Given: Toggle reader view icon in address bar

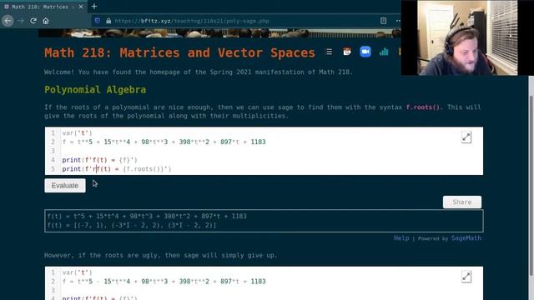Looking at the screenshot, I should point(383,21).
